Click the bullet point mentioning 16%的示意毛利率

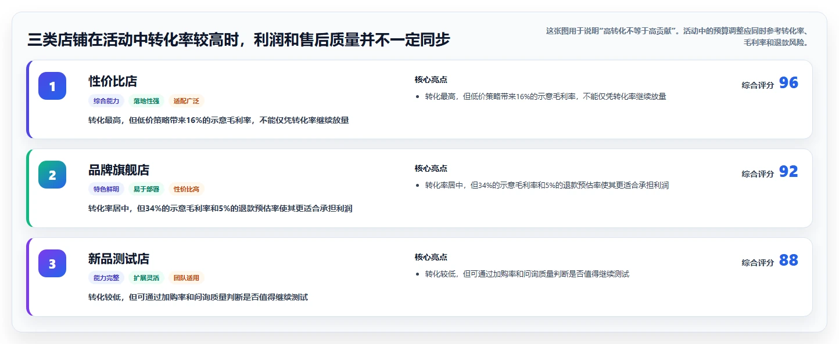[x=546, y=96]
